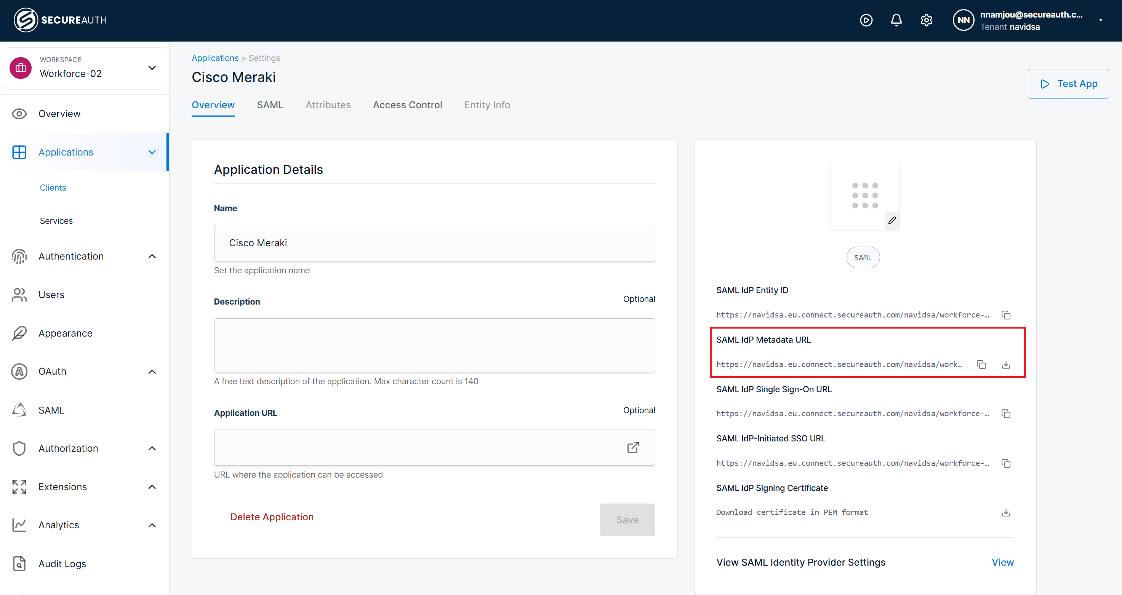Toggle the Authentication section chevron
1122x595 pixels.
tap(152, 256)
